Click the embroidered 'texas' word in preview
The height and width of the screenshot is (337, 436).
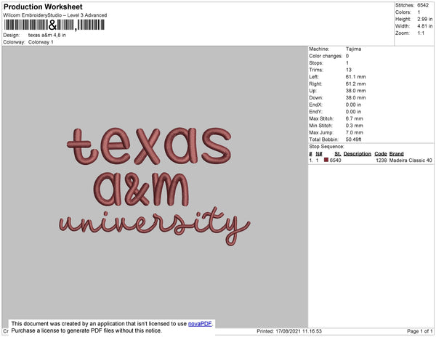[x=149, y=146]
